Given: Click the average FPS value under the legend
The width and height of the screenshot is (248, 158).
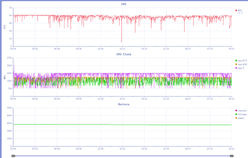Looking at the screenshot, I should tap(240, 13).
